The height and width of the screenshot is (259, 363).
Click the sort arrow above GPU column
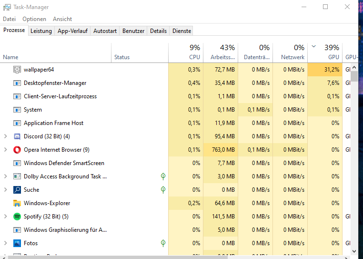click(313, 46)
